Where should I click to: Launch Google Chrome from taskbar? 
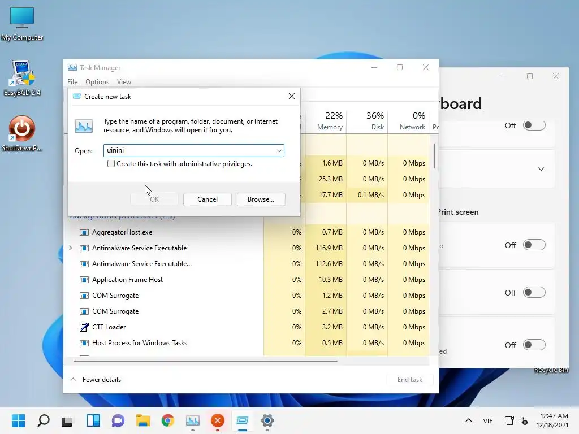click(168, 420)
